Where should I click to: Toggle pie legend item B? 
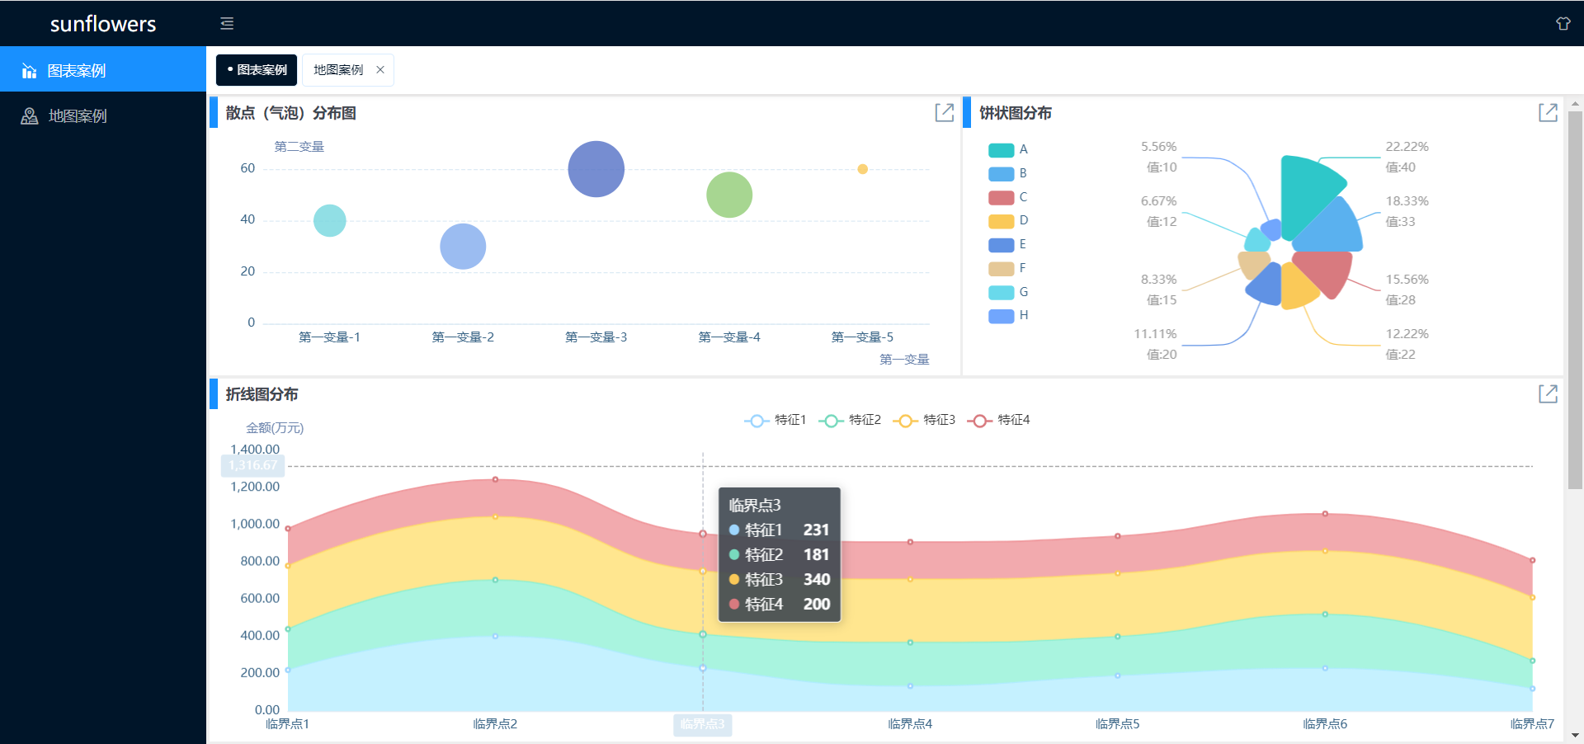1008,173
